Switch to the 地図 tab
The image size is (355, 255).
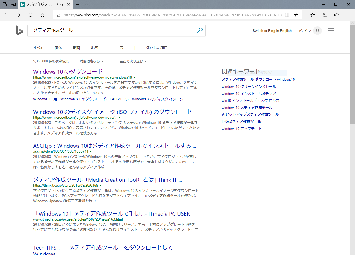pyautogui.click(x=95, y=48)
